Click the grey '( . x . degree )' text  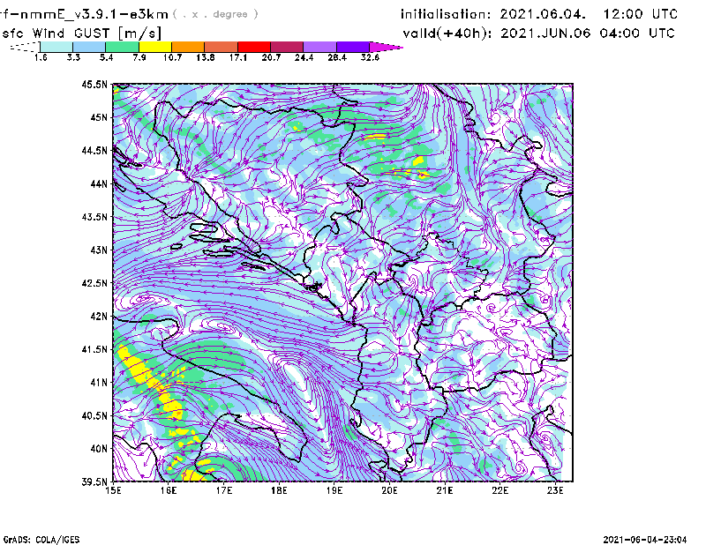point(216,14)
